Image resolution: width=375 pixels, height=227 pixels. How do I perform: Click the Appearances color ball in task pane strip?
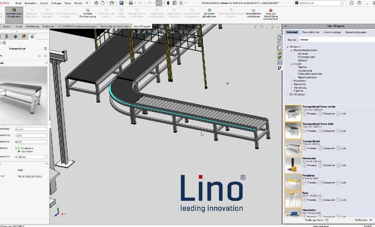(x=279, y=57)
